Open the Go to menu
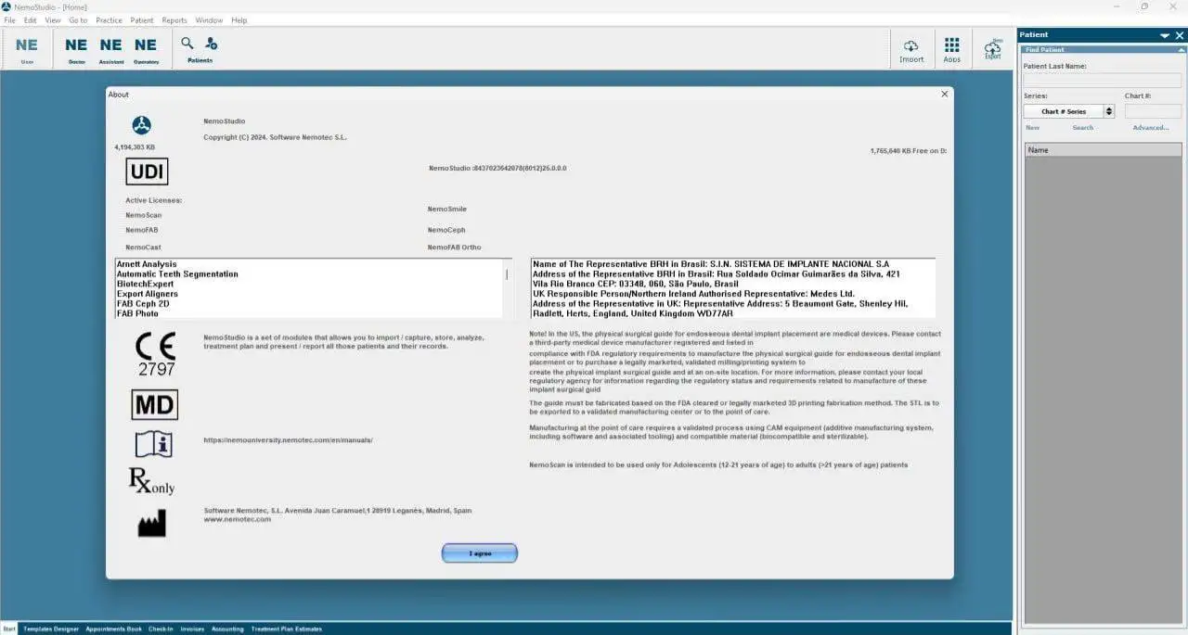The width and height of the screenshot is (1188, 635). pos(78,20)
